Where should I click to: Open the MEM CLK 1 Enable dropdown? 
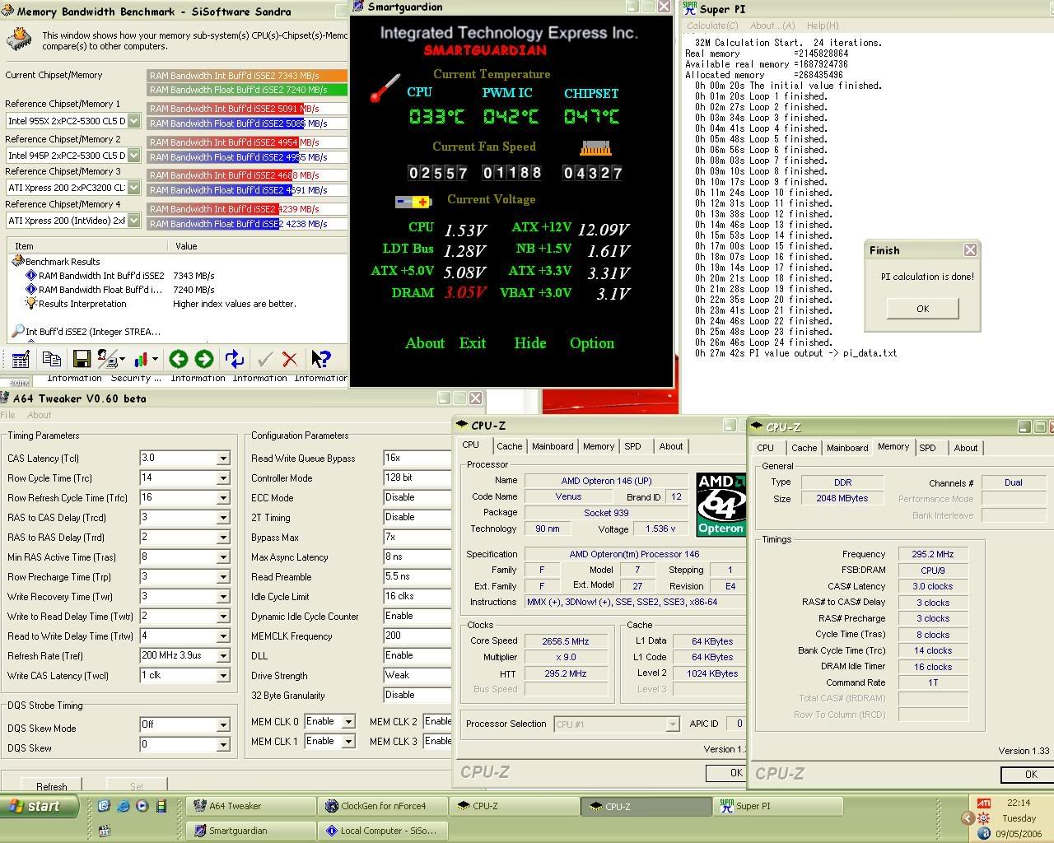click(x=348, y=742)
